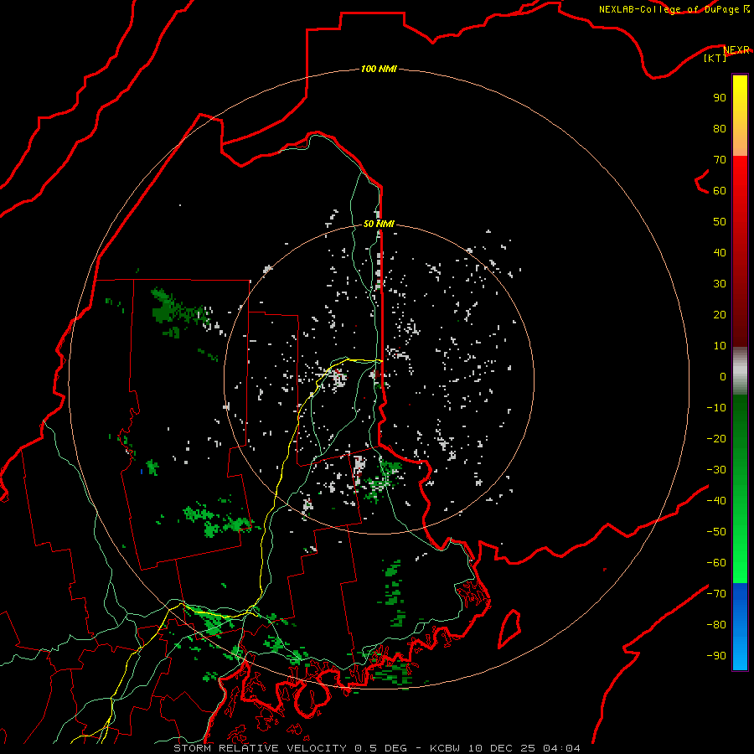Click the 30 value on the velocity scale

(720, 284)
